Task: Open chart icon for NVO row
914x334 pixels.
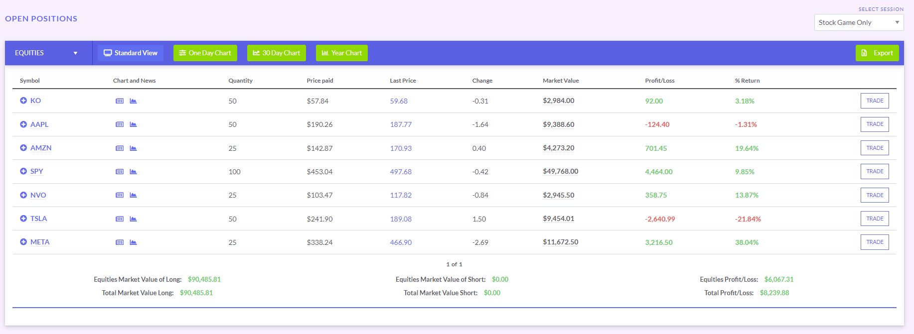Action: coord(133,195)
